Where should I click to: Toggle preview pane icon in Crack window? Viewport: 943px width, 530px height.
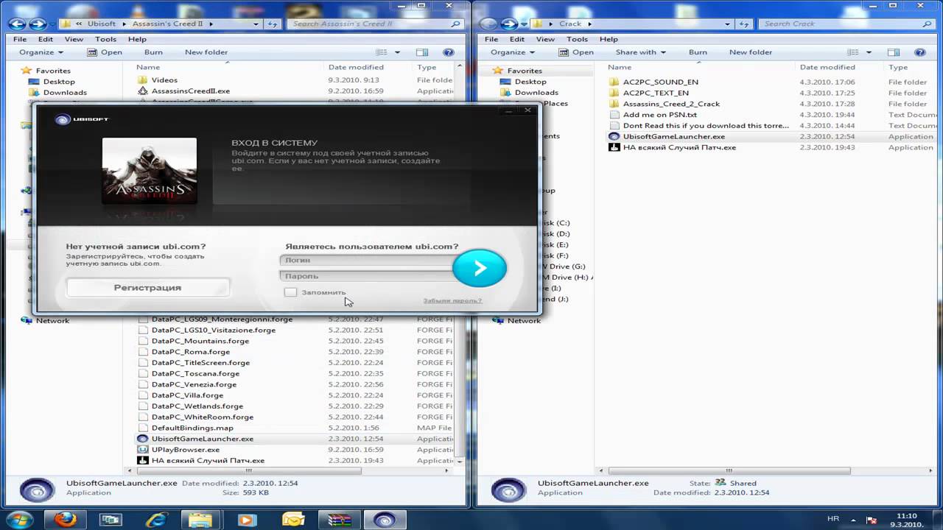894,52
